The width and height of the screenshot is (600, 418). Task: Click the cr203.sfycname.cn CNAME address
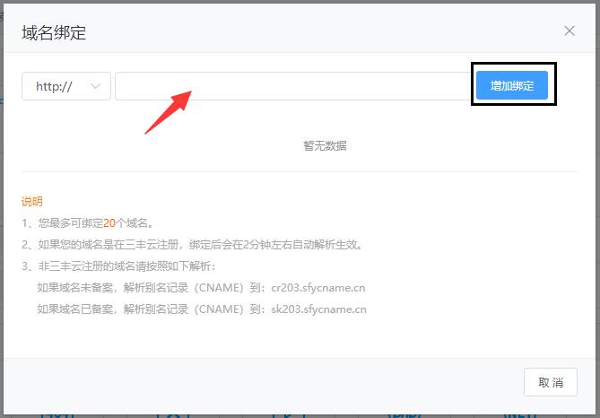tap(317, 288)
